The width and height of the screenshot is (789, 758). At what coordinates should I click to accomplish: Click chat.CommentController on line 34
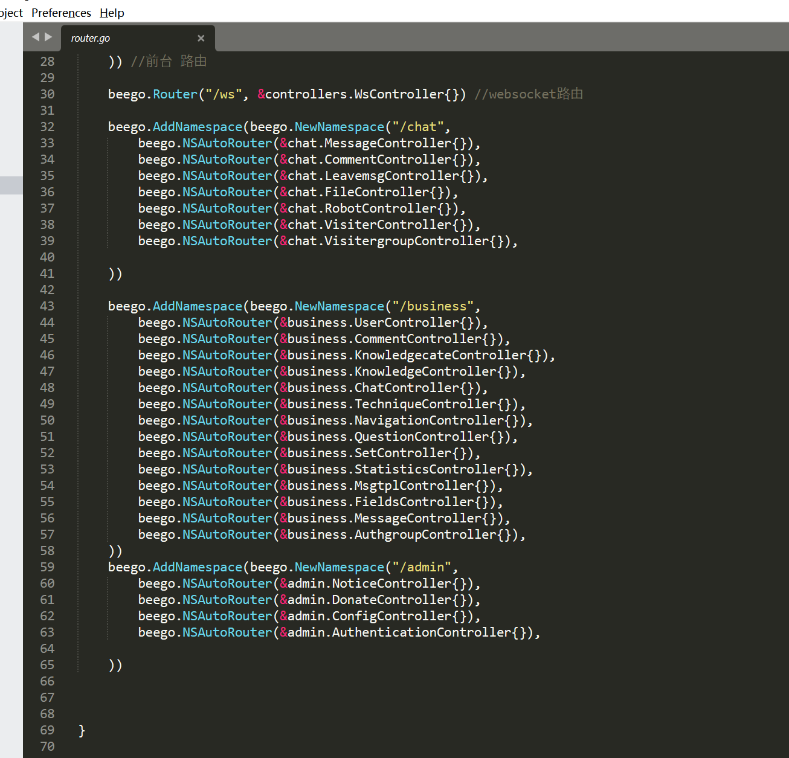pyautogui.click(x=369, y=159)
